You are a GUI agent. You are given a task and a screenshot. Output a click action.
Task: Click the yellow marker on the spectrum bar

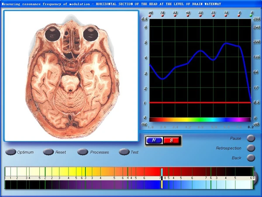162,184
